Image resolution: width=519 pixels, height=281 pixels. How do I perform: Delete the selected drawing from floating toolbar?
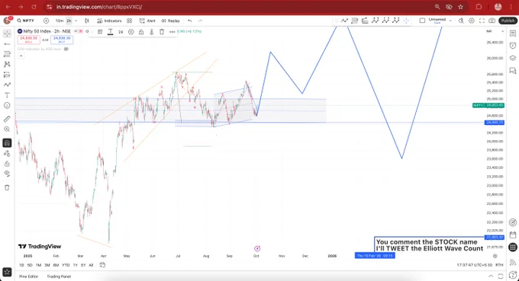click(162, 32)
